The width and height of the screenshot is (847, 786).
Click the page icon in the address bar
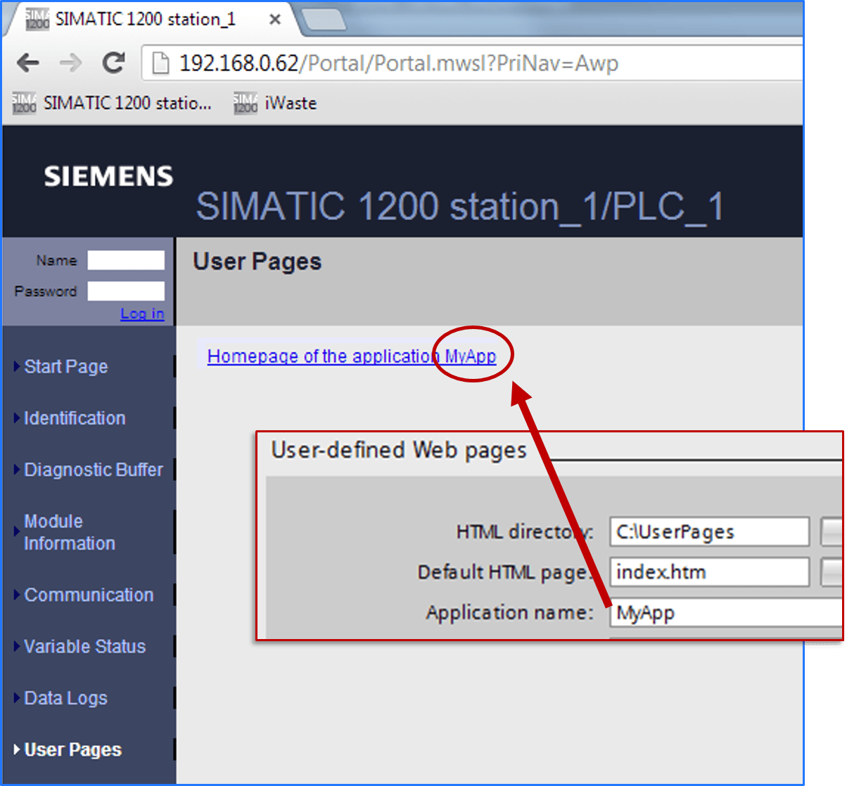[x=161, y=63]
